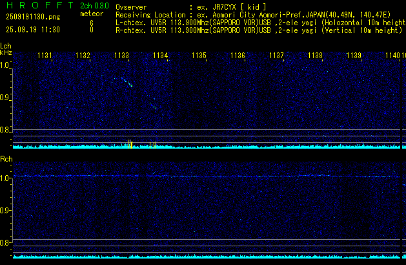
Task: Click the yellow signal spikes below 1133
Action: (130, 143)
